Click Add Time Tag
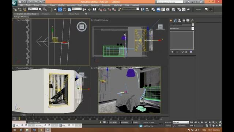Screen dimensions: 234x132 pos(148,126)
